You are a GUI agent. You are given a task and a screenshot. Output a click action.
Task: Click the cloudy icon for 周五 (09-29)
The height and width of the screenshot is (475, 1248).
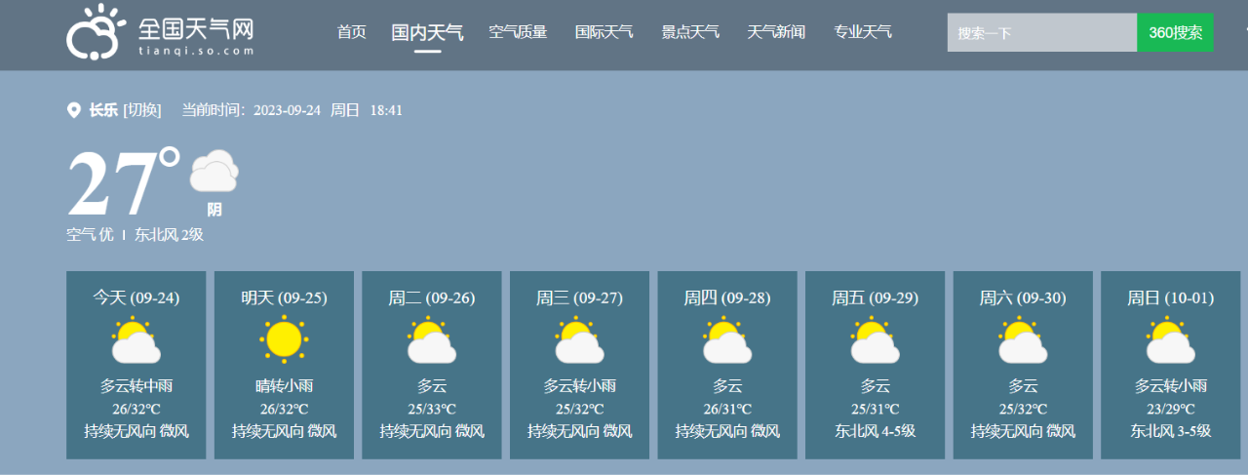(x=876, y=341)
